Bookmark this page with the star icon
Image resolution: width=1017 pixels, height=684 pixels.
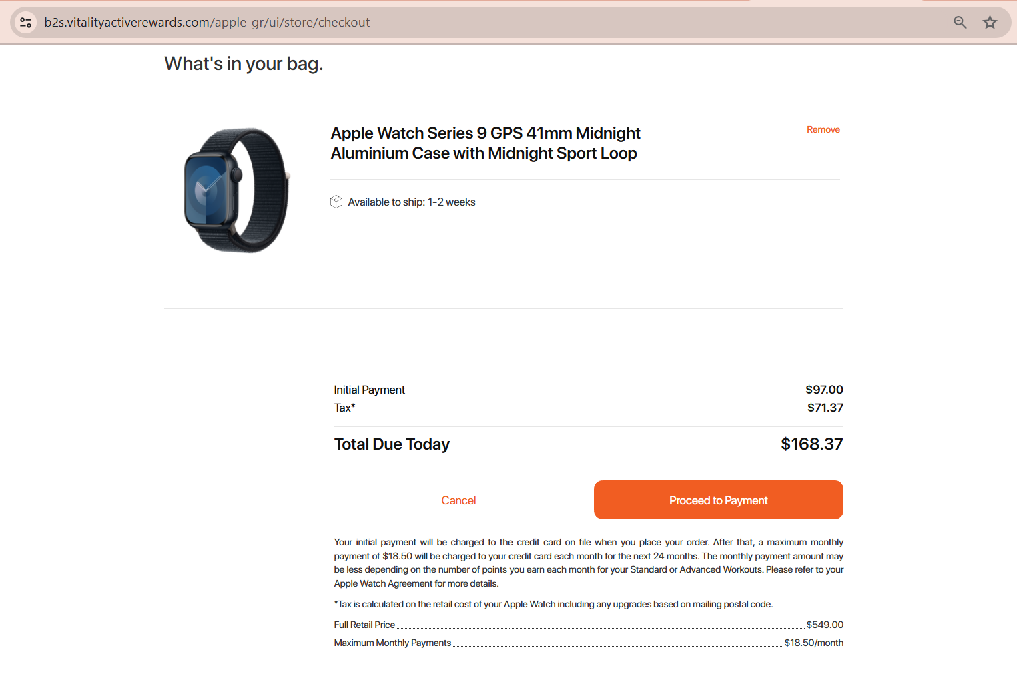click(990, 23)
